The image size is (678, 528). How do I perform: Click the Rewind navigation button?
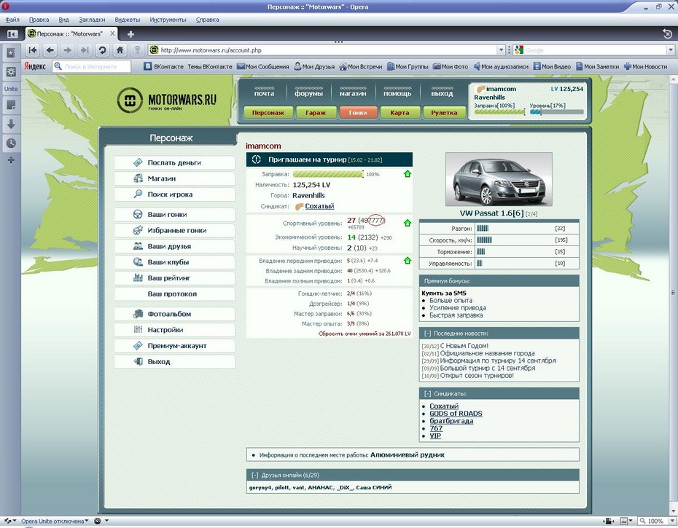pyautogui.click(x=33, y=50)
